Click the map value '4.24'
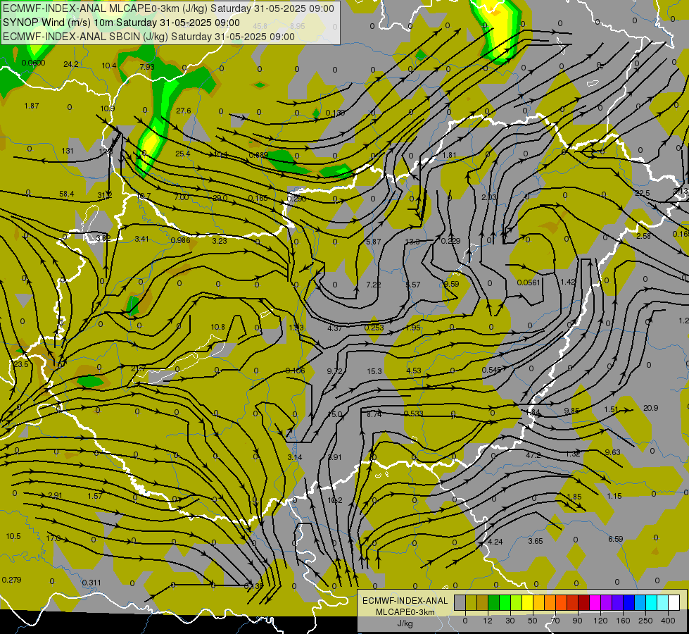Viewport: 689px width, 634px height. 495,542
